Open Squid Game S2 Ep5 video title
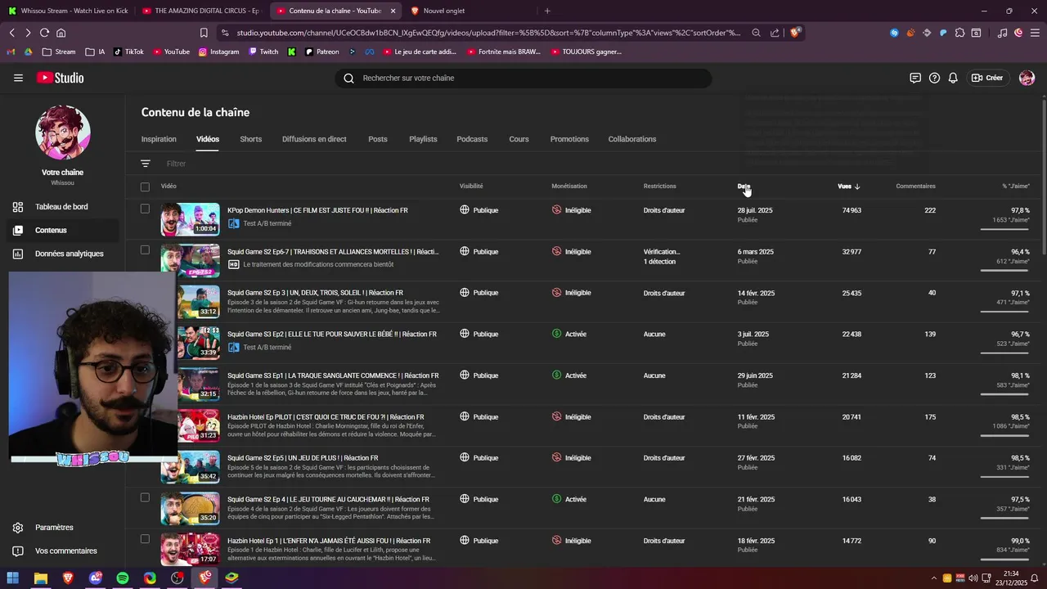1047x589 pixels. point(303,458)
